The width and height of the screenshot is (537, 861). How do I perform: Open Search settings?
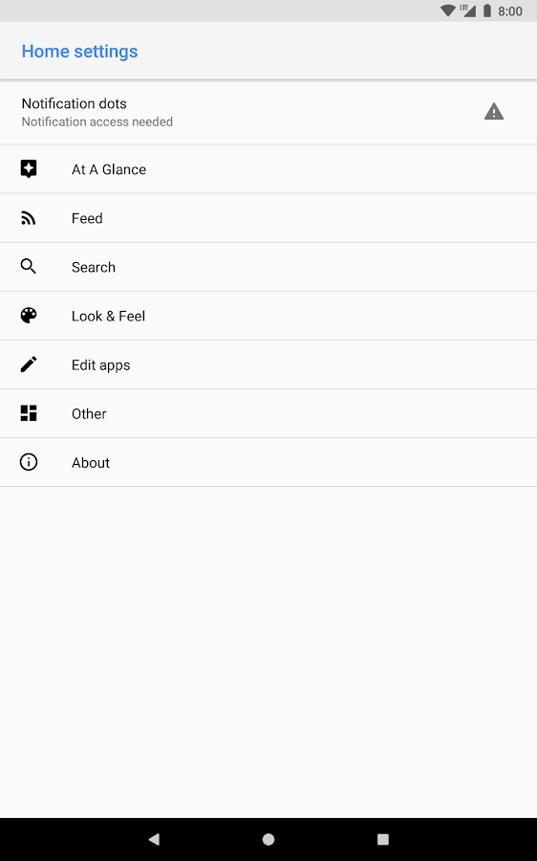[x=268, y=267]
